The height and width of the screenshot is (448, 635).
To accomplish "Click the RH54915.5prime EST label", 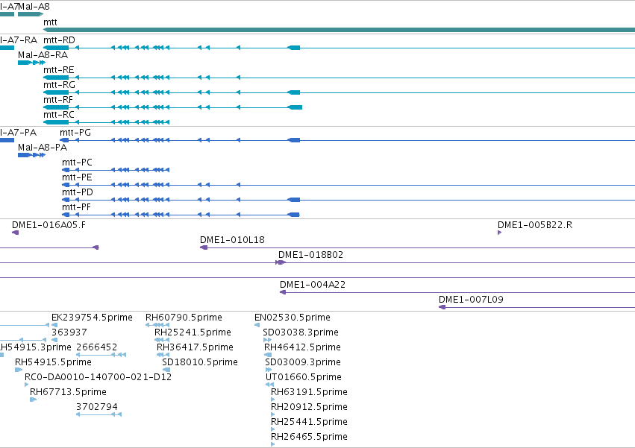I will (x=54, y=362).
